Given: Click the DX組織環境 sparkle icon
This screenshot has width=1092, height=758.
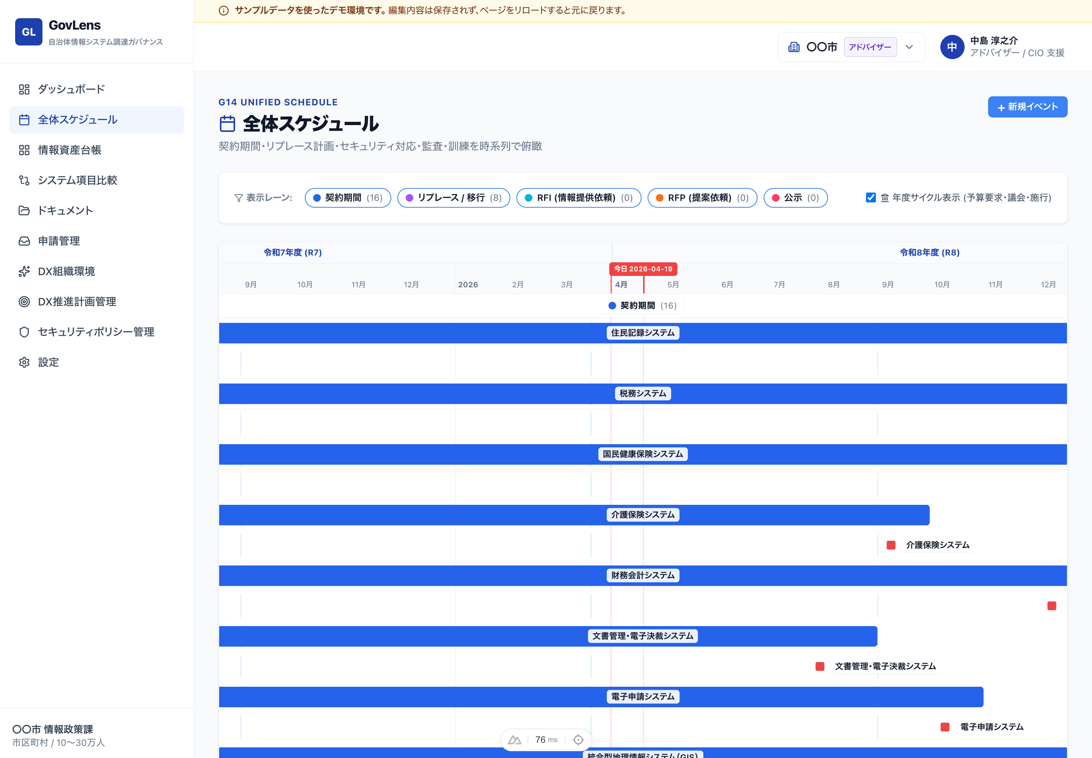Looking at the screenshot, I should (x=24, y=271).
